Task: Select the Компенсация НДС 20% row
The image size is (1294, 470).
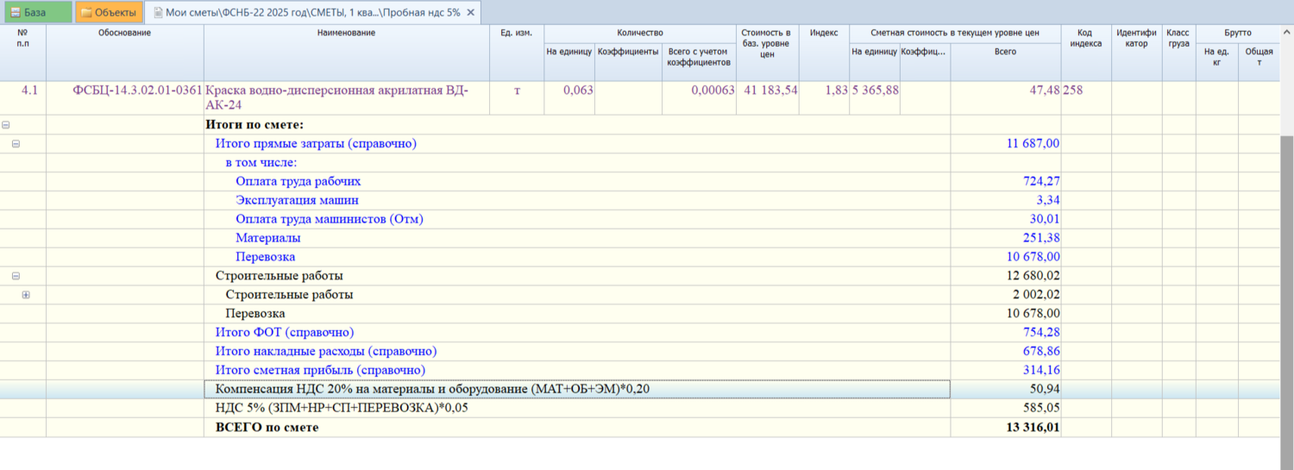Action: click(431, 390)
